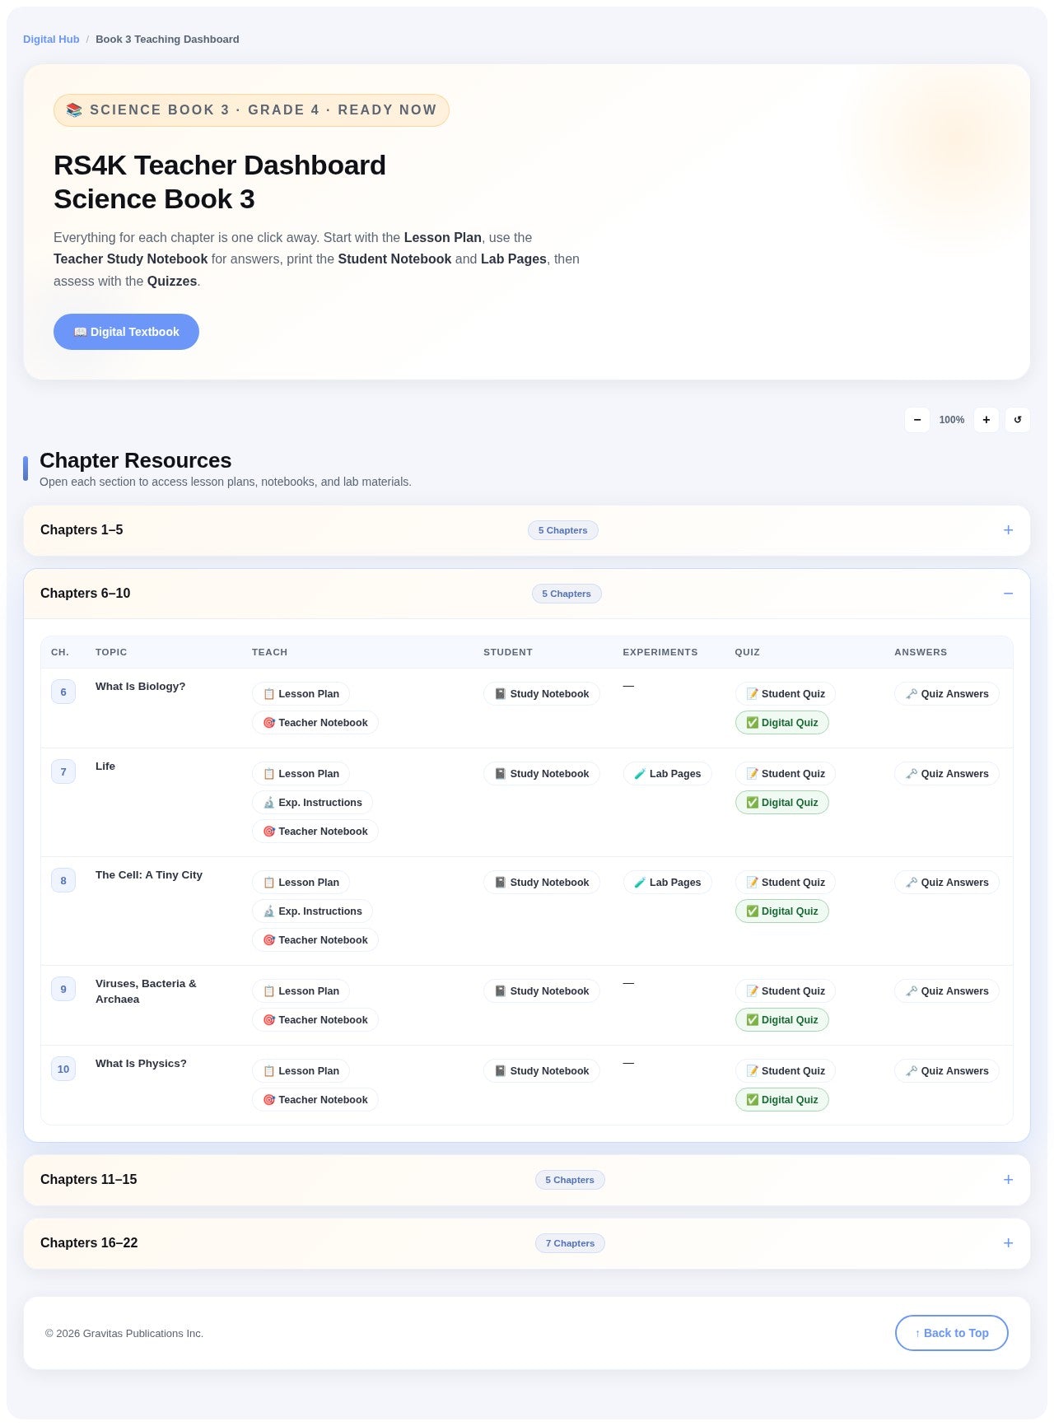Open Lesson Plan for Viruses, Bacteria & Archaea
This screenshot has width=1054, height=1426.
301,991
